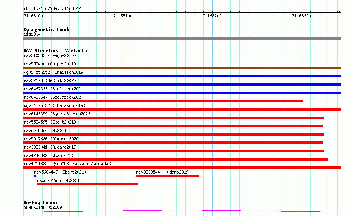Click the DGV Structural Variants heading

click(55, 51)
